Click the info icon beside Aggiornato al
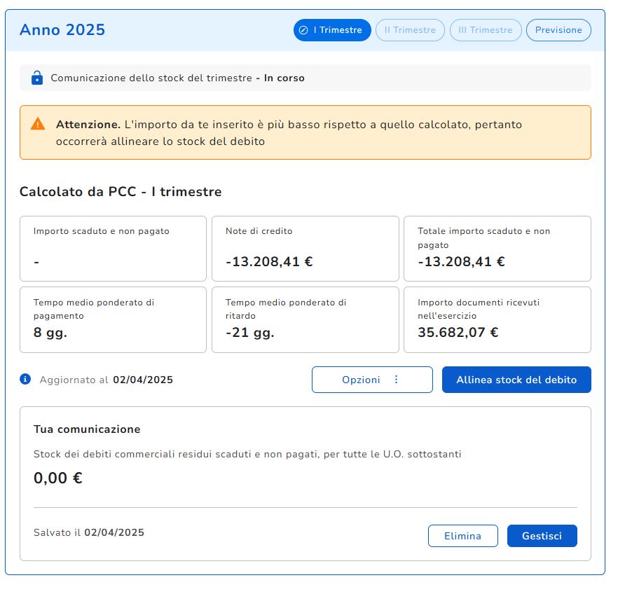This screenshot has height=594, width=618. [26, 379]
